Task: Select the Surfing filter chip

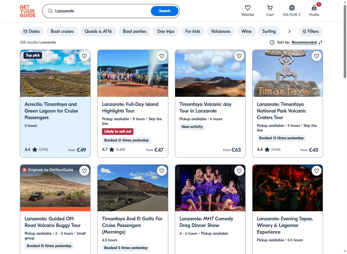Action: [269, 31]
